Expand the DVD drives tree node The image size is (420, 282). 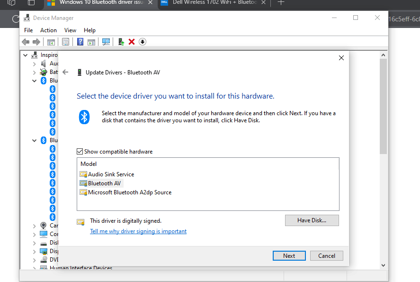(34, 260)
